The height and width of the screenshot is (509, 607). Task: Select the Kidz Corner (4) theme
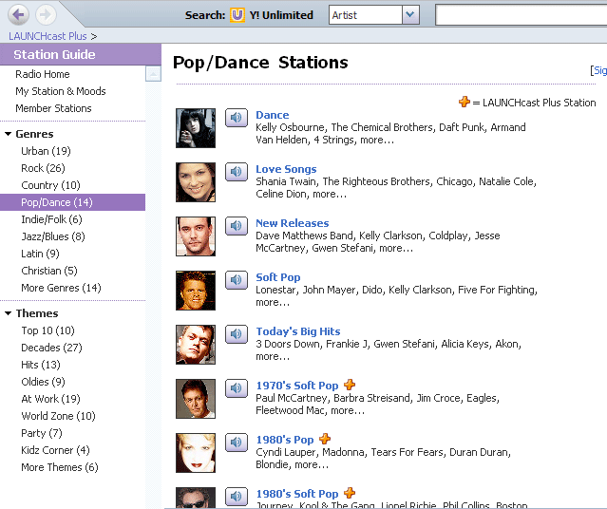coord(55,450)
